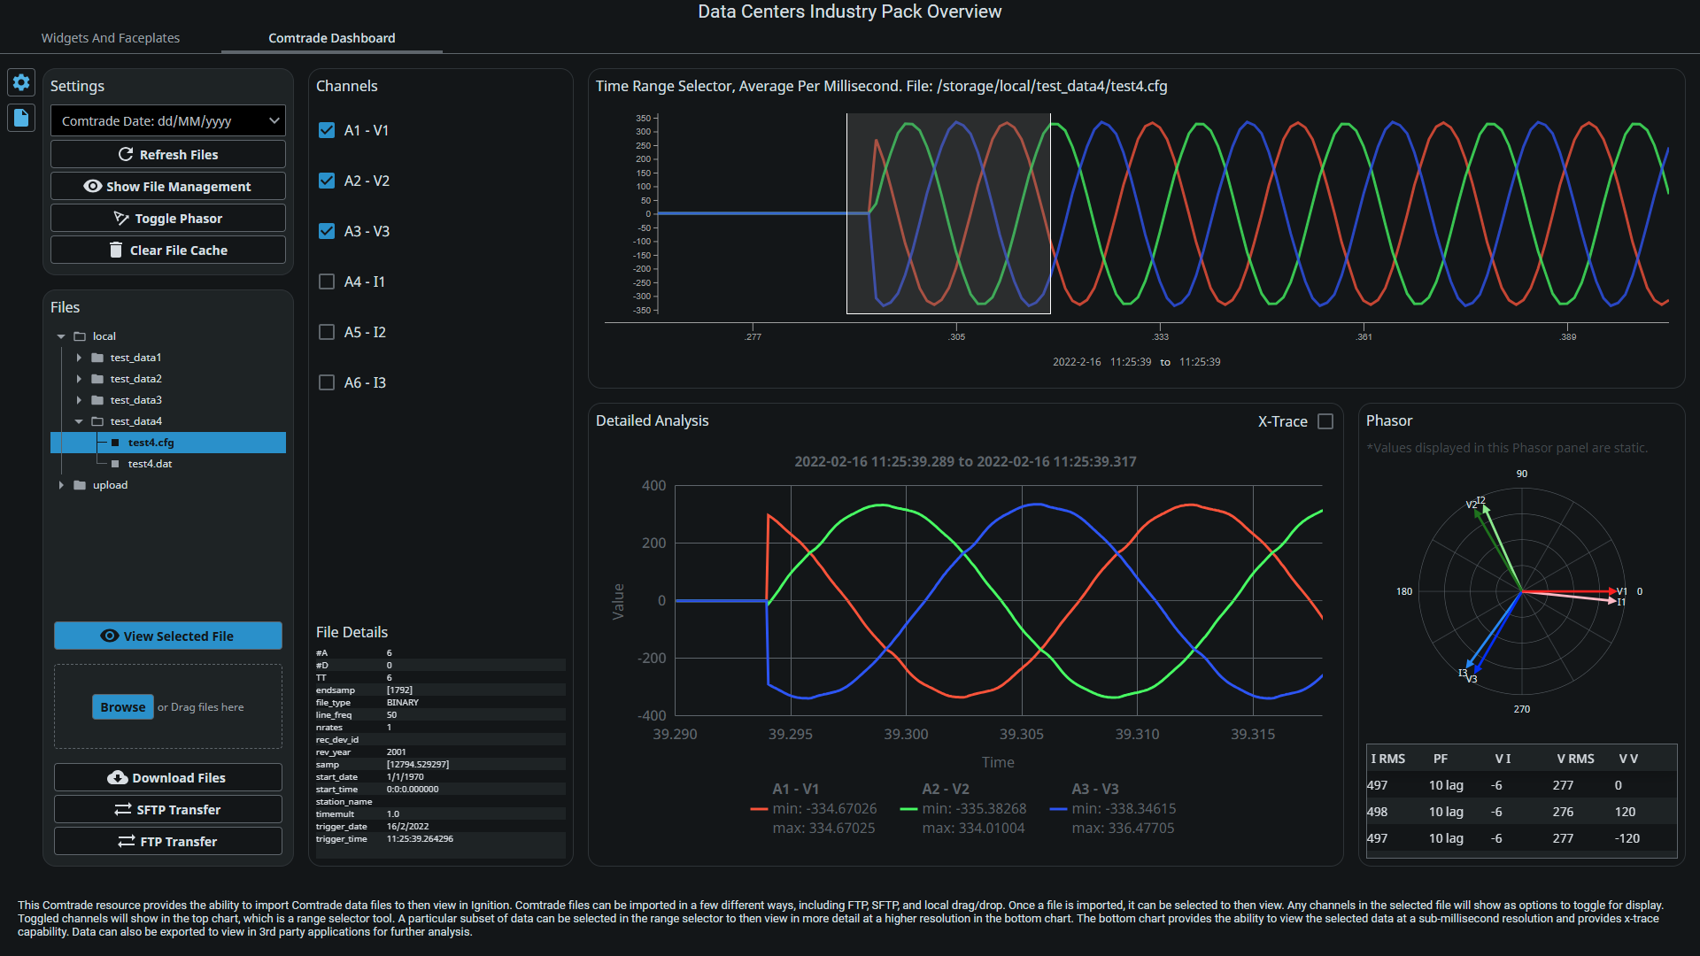Click the local folder icon
Screen dimensions: 1700x956
[x=80, y=336]
